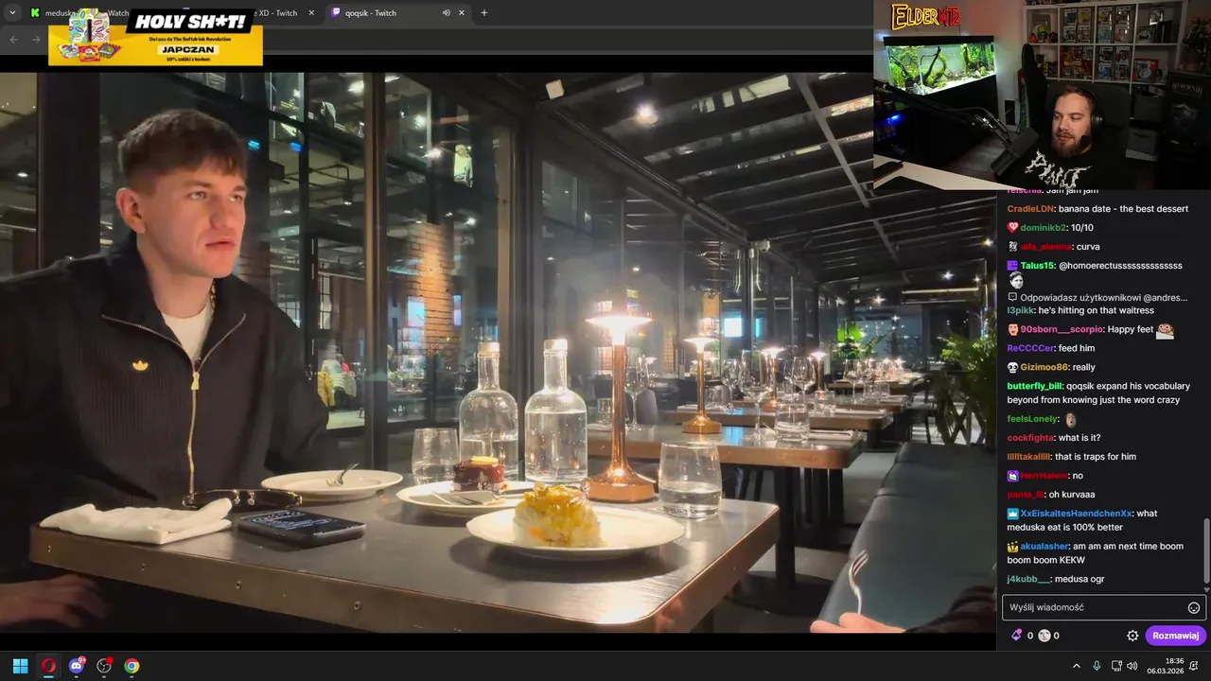Click the emote in feelsLonely's message
1211x681 pixels.
[1071, 419]
